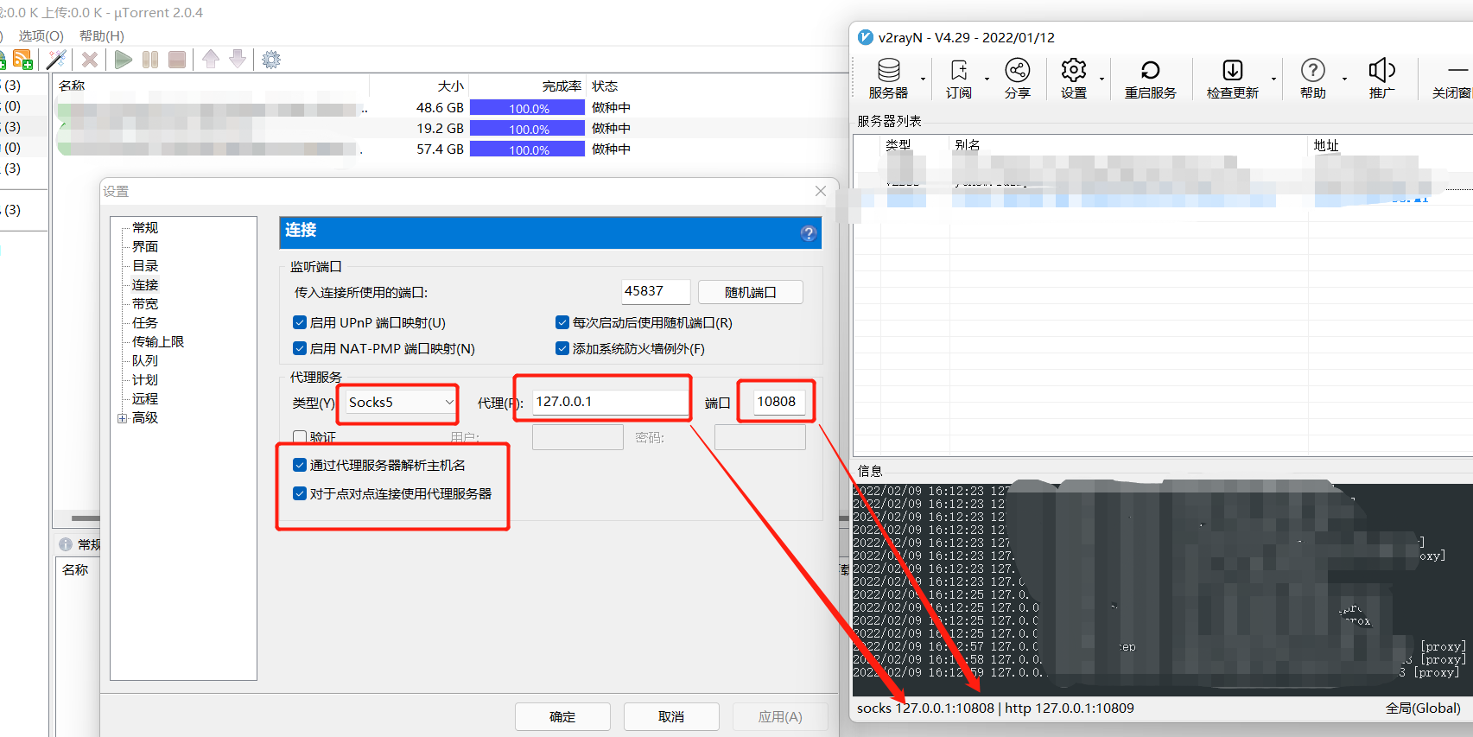Click the 100.0% progress bar of 57.4 GB torrent
This screenshot has height=737, width=1473.
pyautogui.click(x=528, y=149)
